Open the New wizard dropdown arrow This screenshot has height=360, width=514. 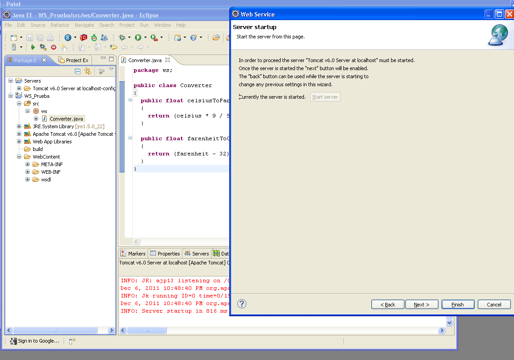(21, 38)
